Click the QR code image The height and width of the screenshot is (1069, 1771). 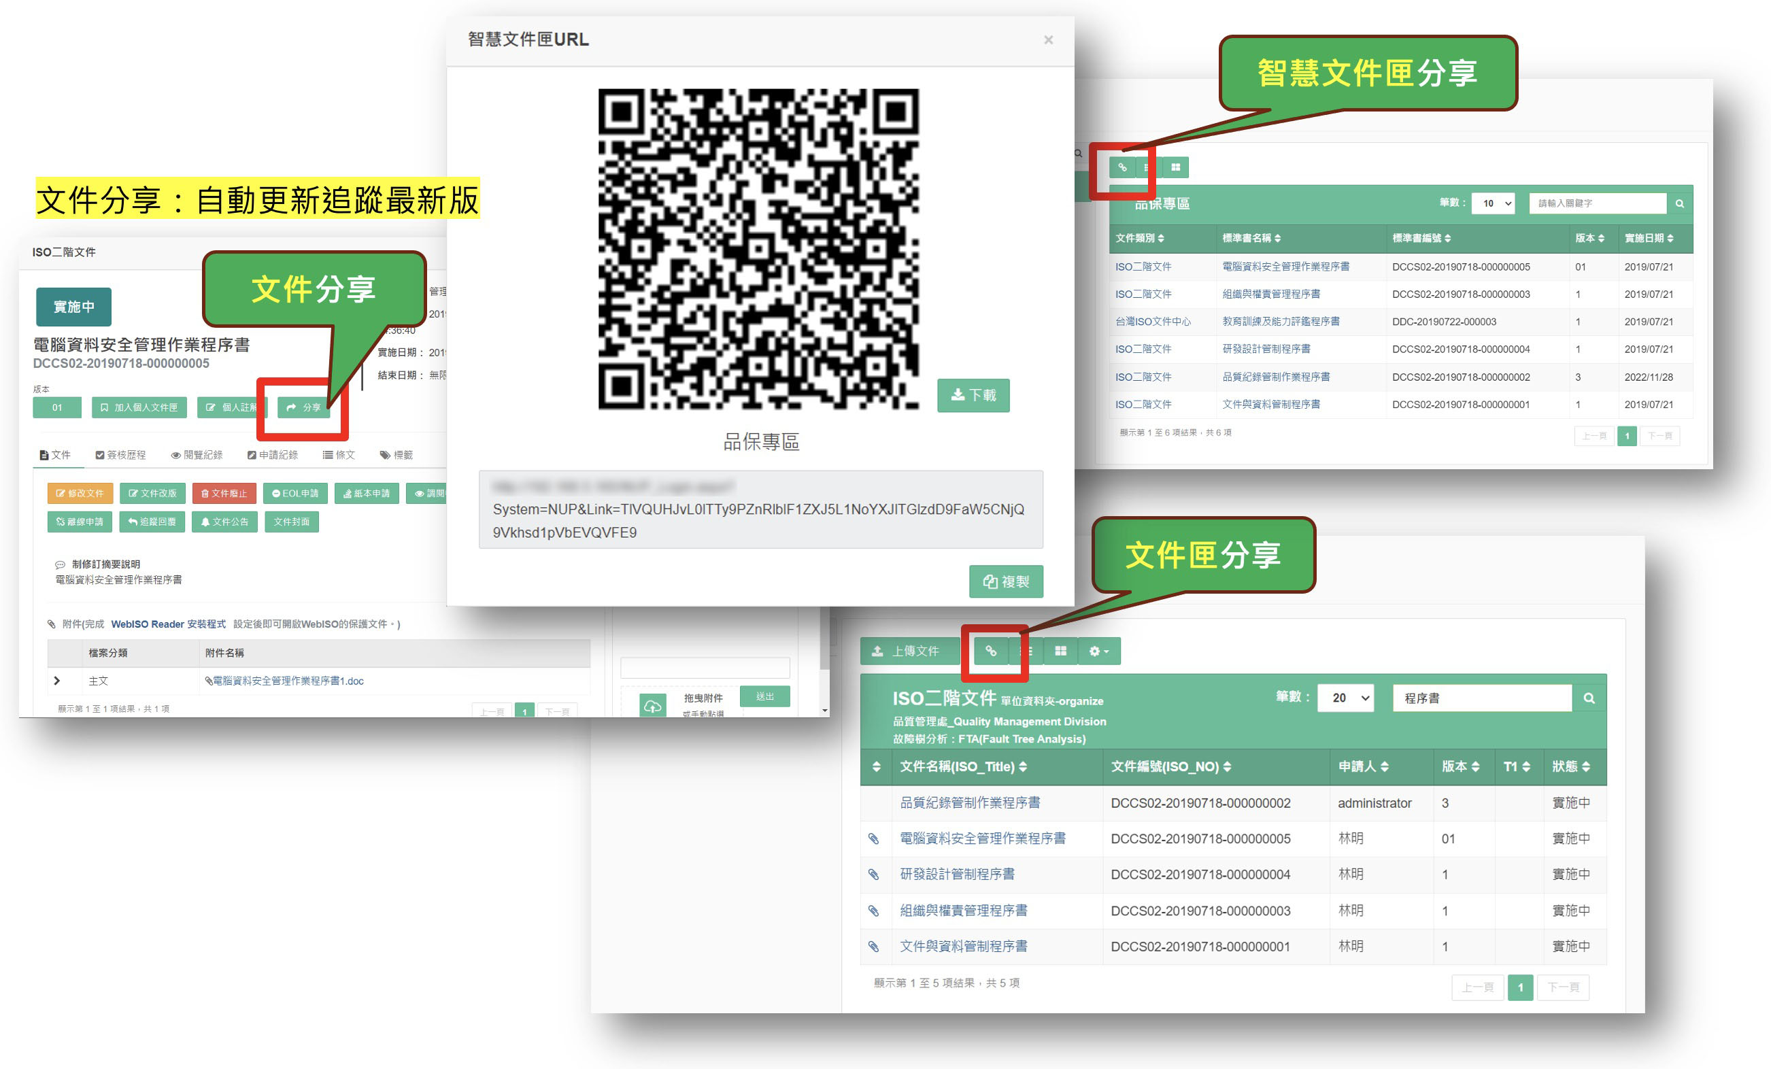coord(758,249)
